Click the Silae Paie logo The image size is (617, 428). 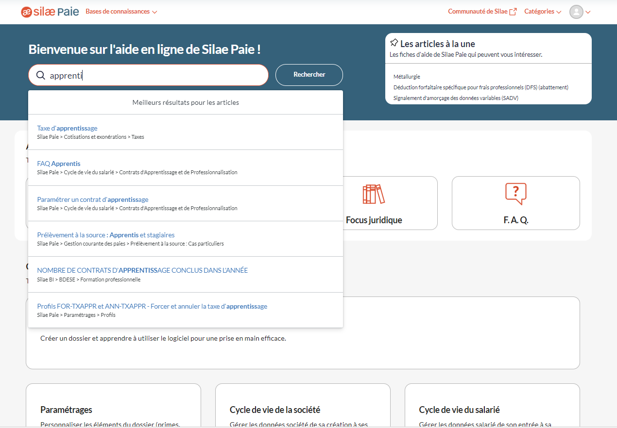point(50,12)
